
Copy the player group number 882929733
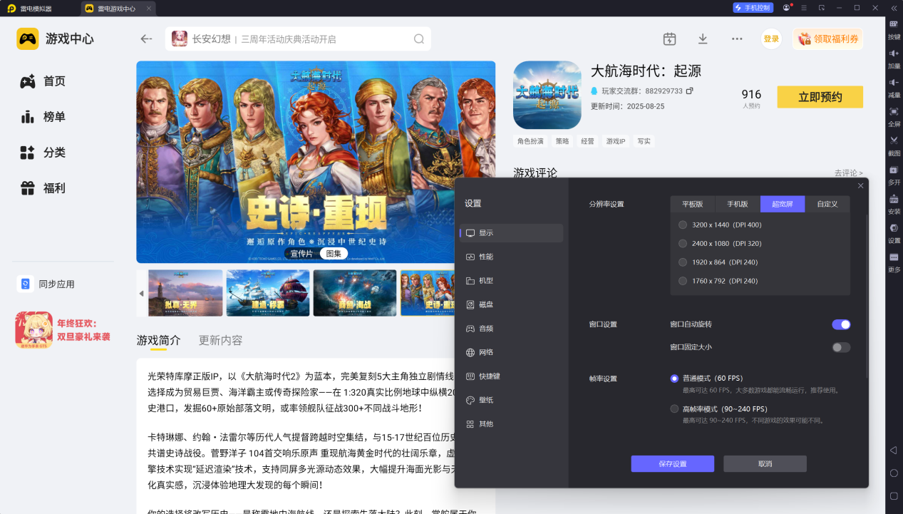[690, 91]
